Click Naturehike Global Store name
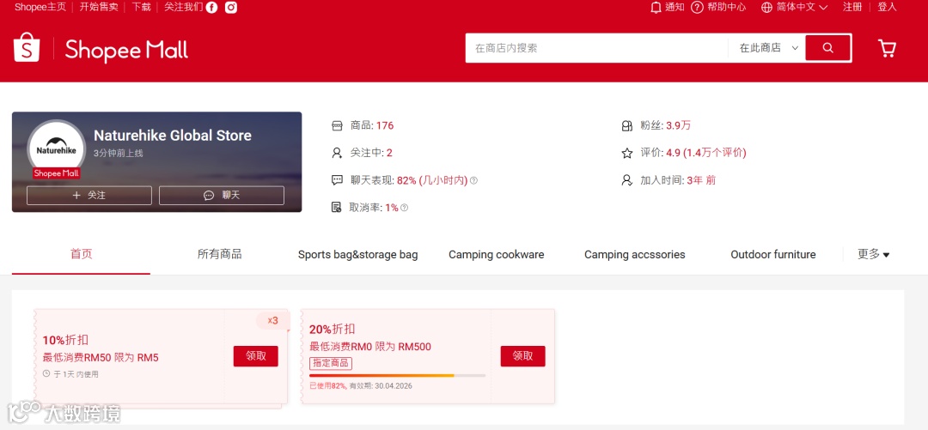Viewport: 928px width, 430px height. pyautogui.click(x=173, y=136)
